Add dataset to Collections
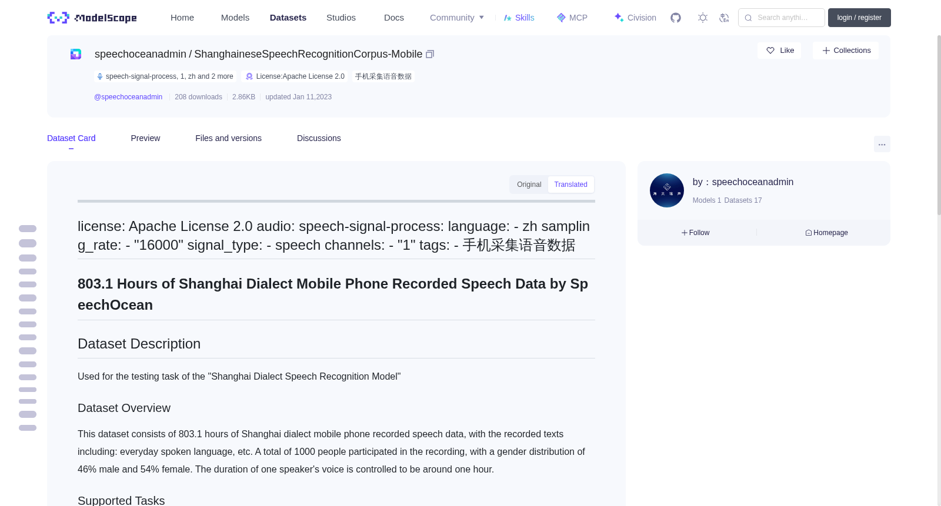 click(846, 51)
